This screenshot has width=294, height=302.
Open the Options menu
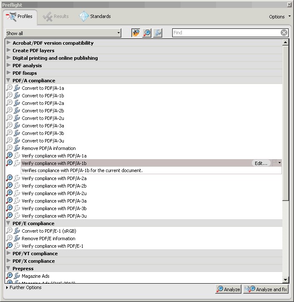[280, 17]
